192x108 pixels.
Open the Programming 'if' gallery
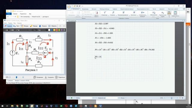(x=123, y=13)
